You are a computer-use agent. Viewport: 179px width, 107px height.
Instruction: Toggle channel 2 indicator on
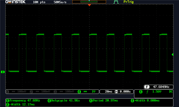point(31,92)
